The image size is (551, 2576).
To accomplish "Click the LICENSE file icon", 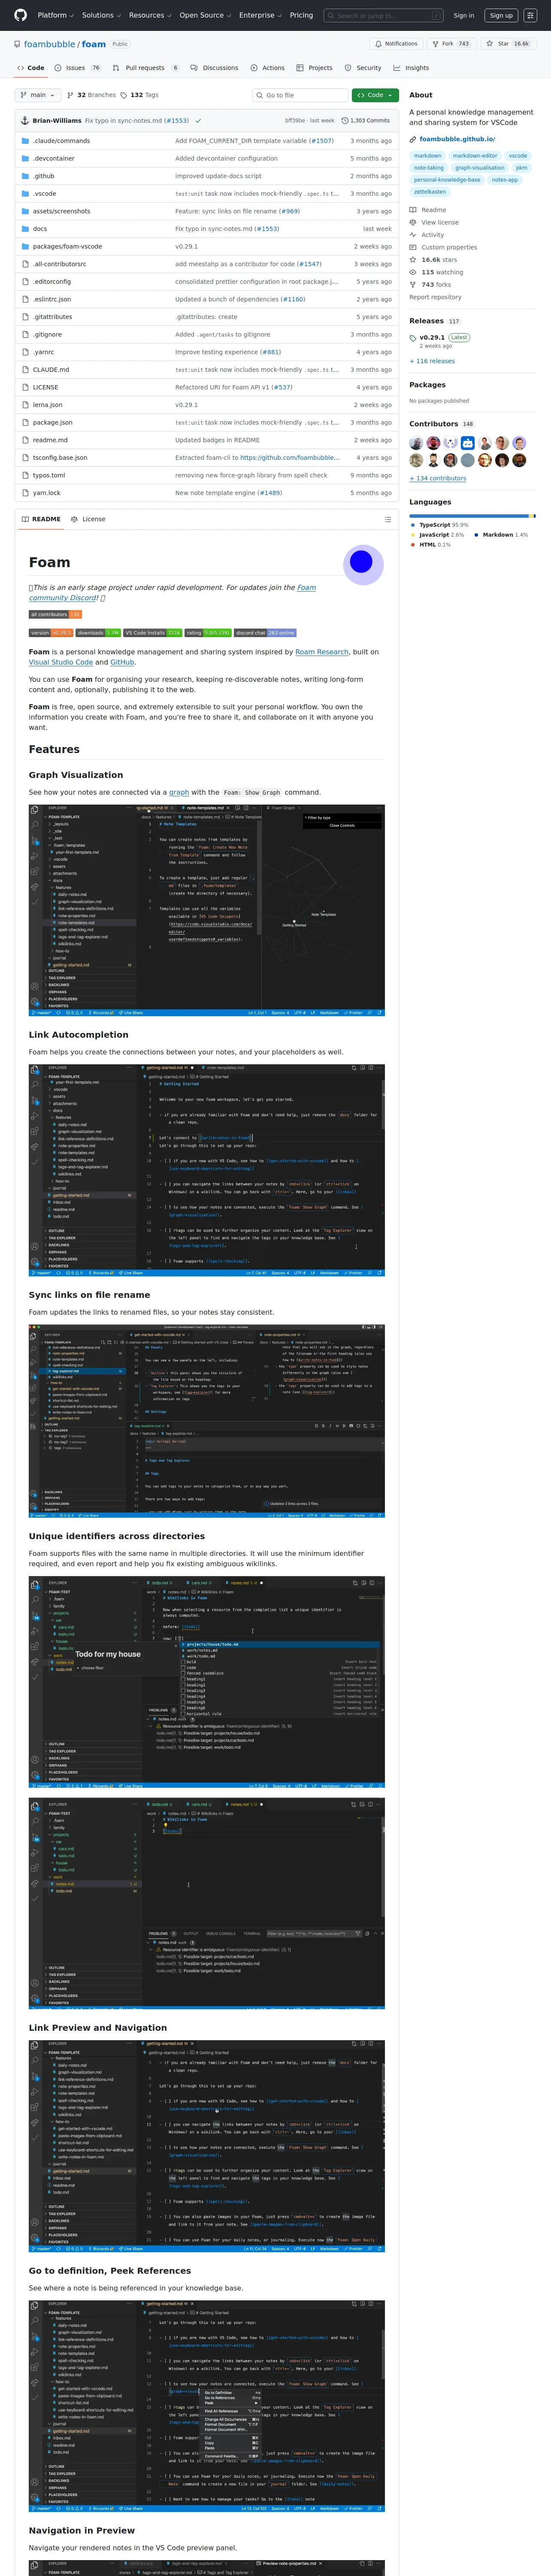I will coord(25,387).
